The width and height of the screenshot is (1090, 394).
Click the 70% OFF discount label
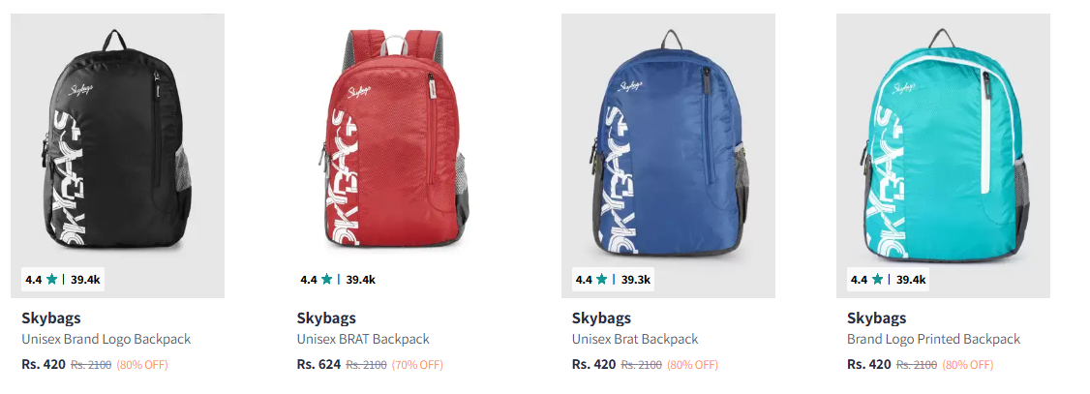[417, 365]
